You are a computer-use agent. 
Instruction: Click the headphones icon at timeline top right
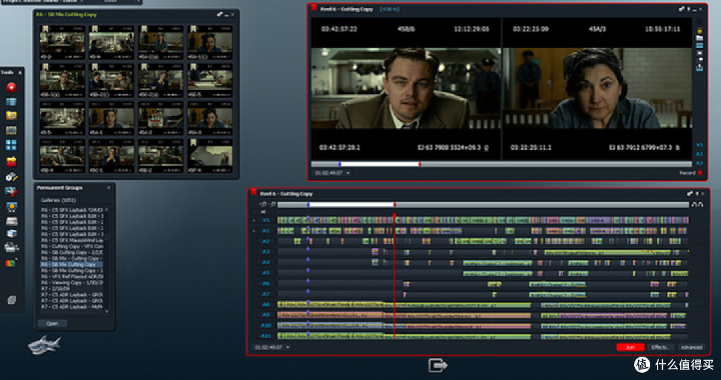pos(697,204)
